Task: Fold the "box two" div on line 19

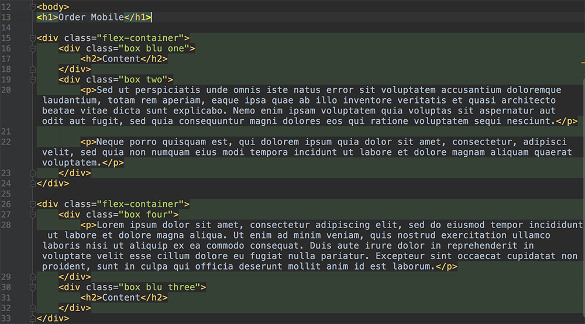Action: click(33, 80)
